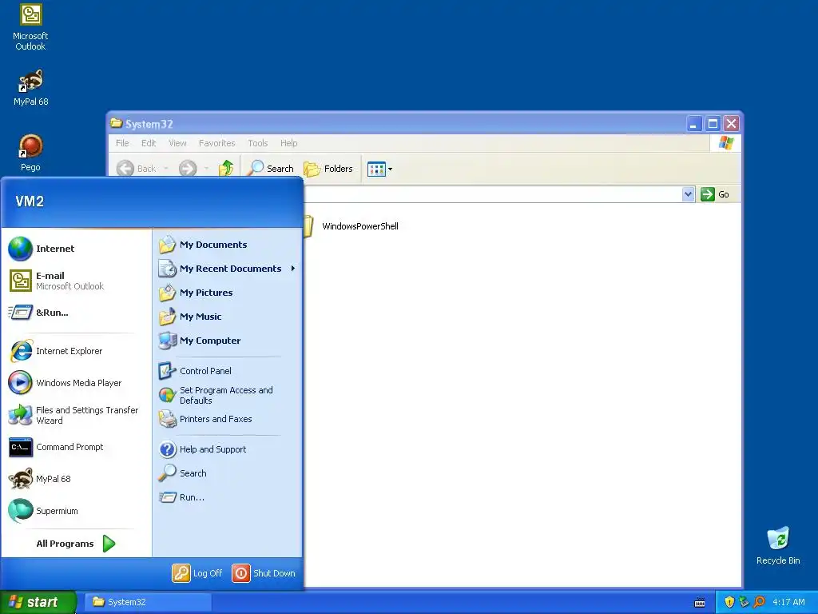The height and width of the screenshot is (614, 818).
Task: Expand All Programs list
Action: pos(76,544)
